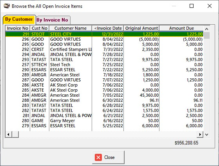The height and width of the screenshot is (166, 219).
Task: Click invoice 293 TATA STEEL name
Action: tap(62, 60)
